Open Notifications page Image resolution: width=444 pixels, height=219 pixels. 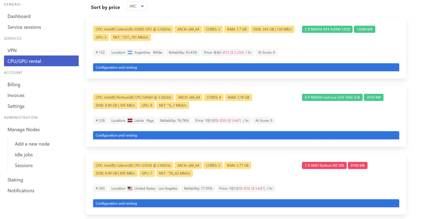click(x=21, y=191)
